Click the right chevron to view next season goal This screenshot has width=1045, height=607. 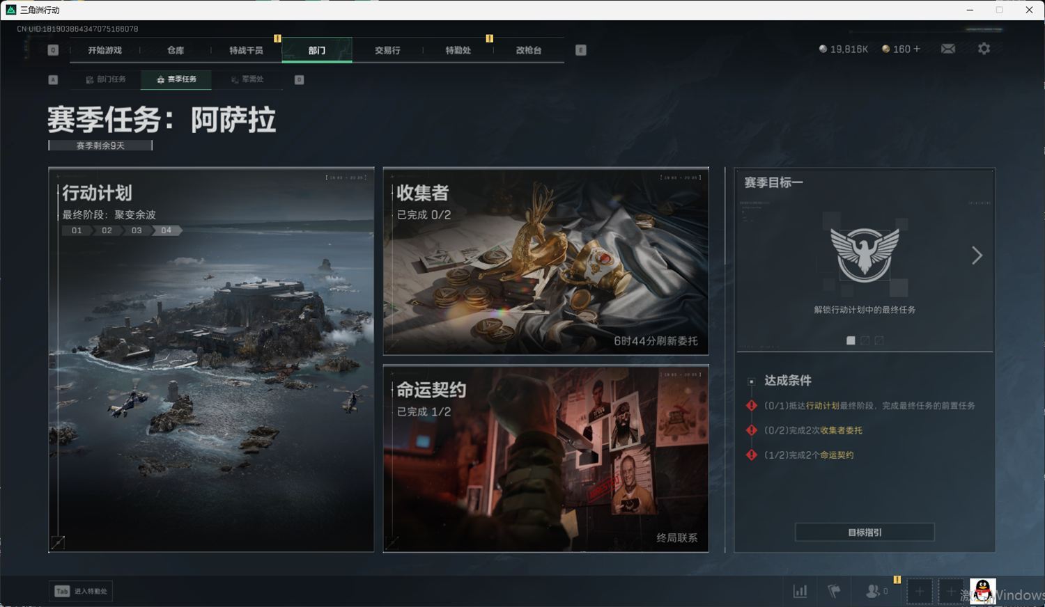(977, 255)
